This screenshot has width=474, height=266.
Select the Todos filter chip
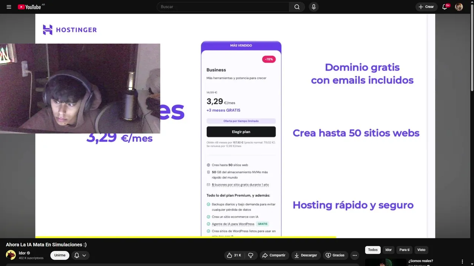click(x=373, y=250)
